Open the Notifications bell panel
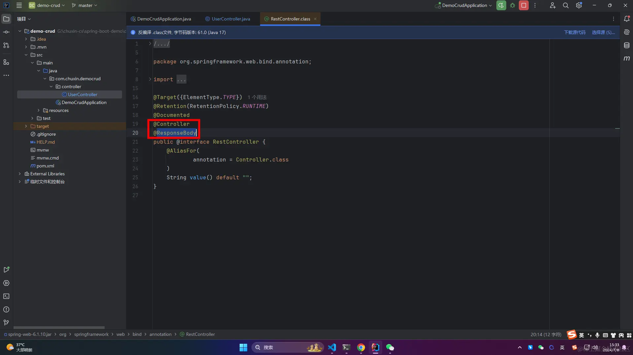Viewport: 633px width, 355px height. pos(626,19)
